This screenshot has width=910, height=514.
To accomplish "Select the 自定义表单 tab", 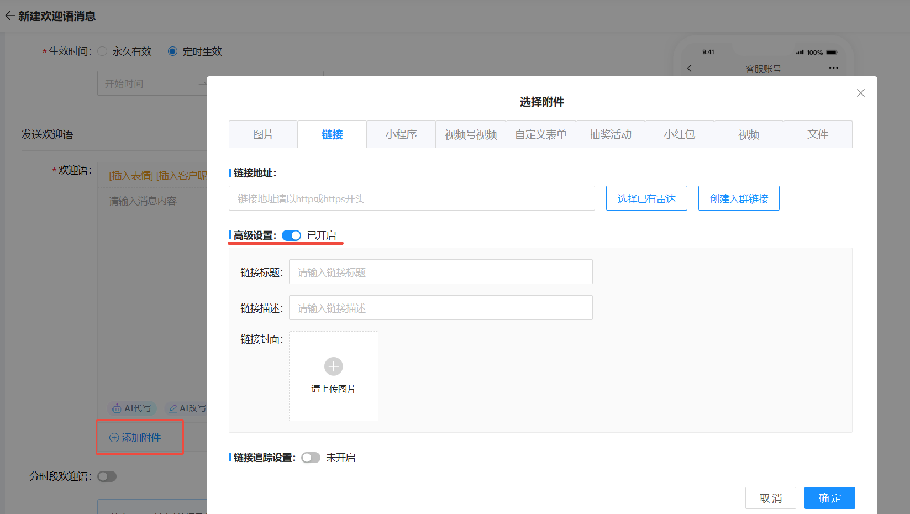I will tap(541, 134).
